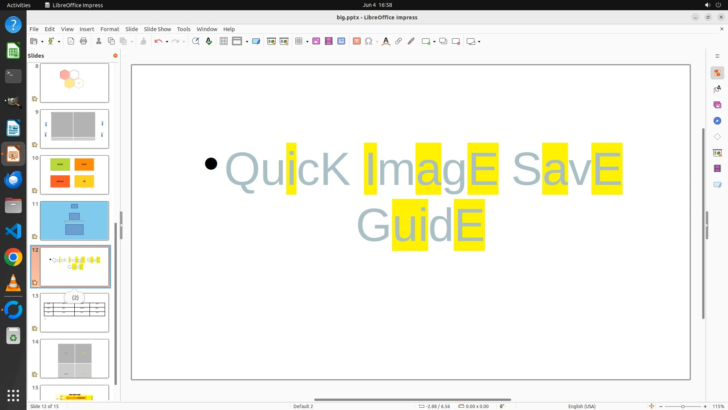Click the Cut scissors icon
Viewport: 728px width, 410px height.
[x=99, y=41]
